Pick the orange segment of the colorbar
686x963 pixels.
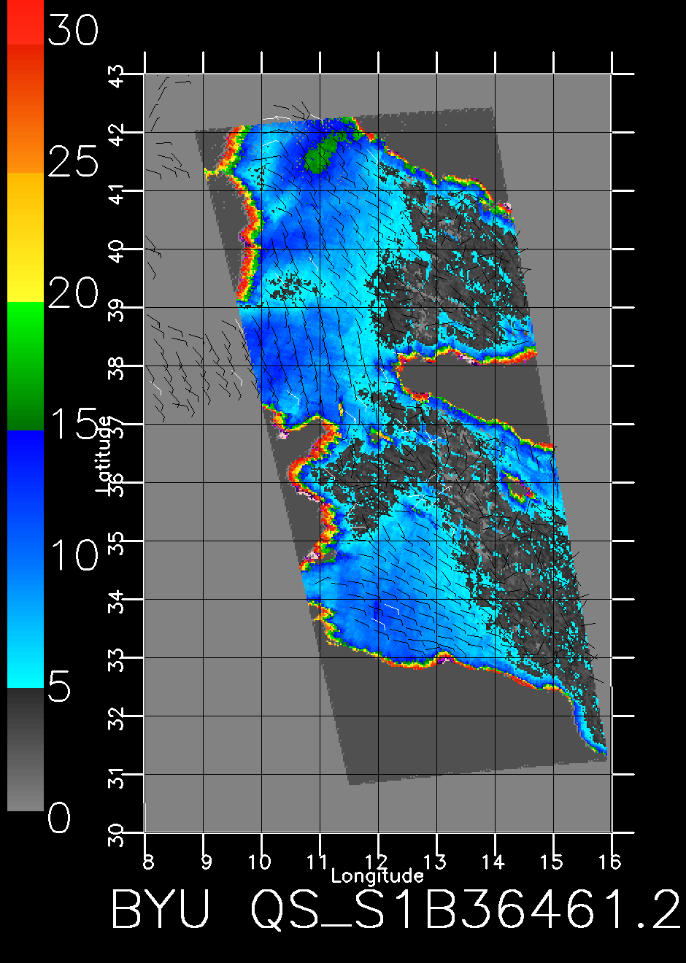pyautogui.click(x=25, y=109)
